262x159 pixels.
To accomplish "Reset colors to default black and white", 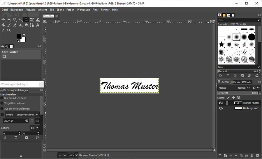I will point(18,41).
